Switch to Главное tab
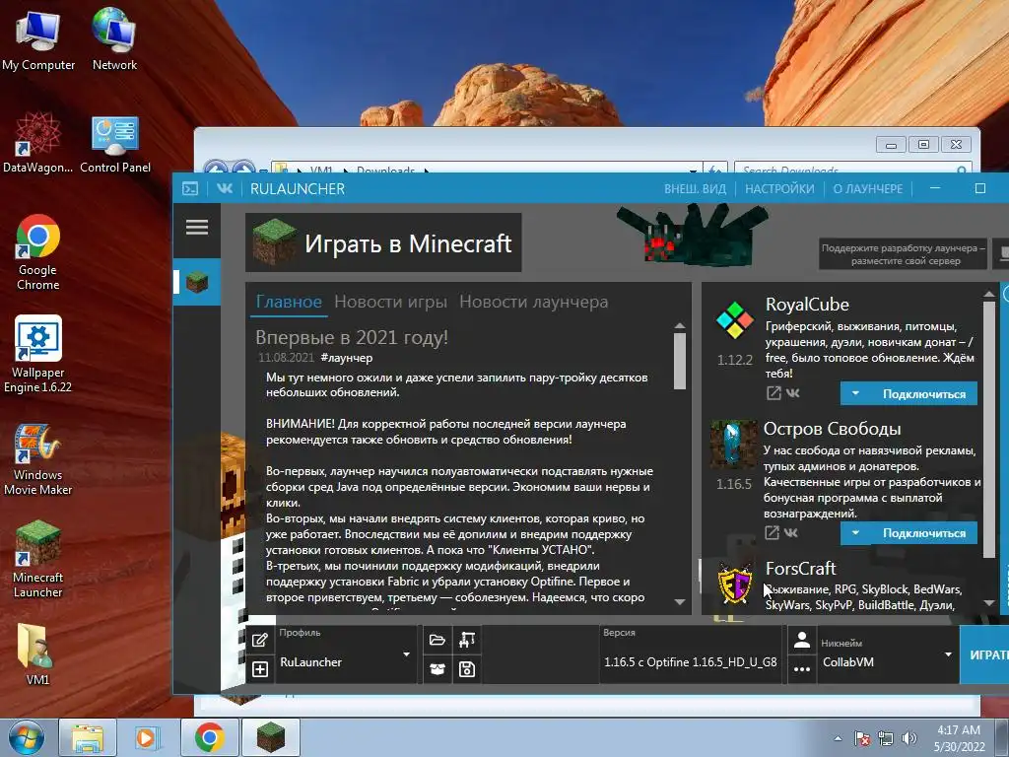1009x757 pixels. (289, 302)
